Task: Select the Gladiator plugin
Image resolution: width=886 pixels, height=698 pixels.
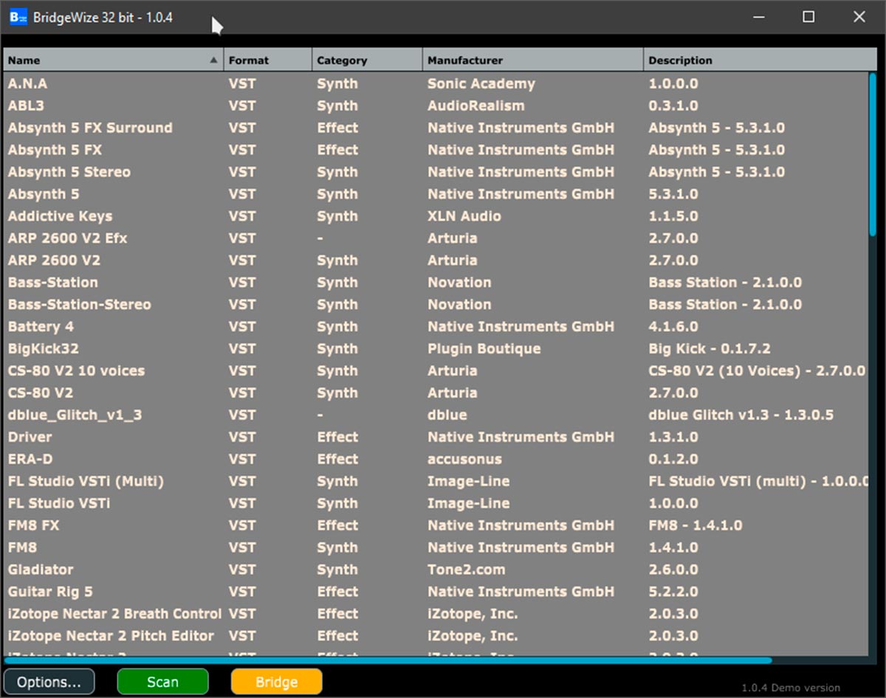Action: [41, 570]
